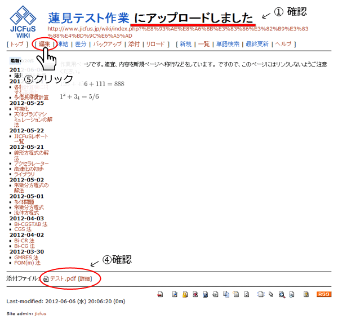Open the orange RSS feed badge
Image resolution: width=338 pixels, height=319 pixels.
coord(324,294)
